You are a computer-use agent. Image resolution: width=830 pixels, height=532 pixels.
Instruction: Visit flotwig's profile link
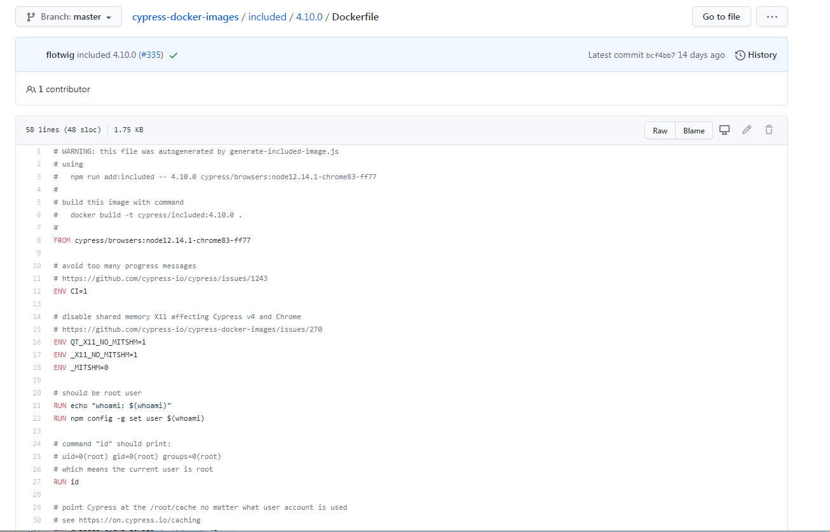[x=57, y=55]
